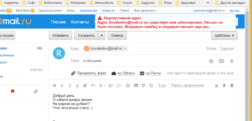Apply bold with the Ж icon
Viewport: 252px width, 121px height.
(54, 85)
